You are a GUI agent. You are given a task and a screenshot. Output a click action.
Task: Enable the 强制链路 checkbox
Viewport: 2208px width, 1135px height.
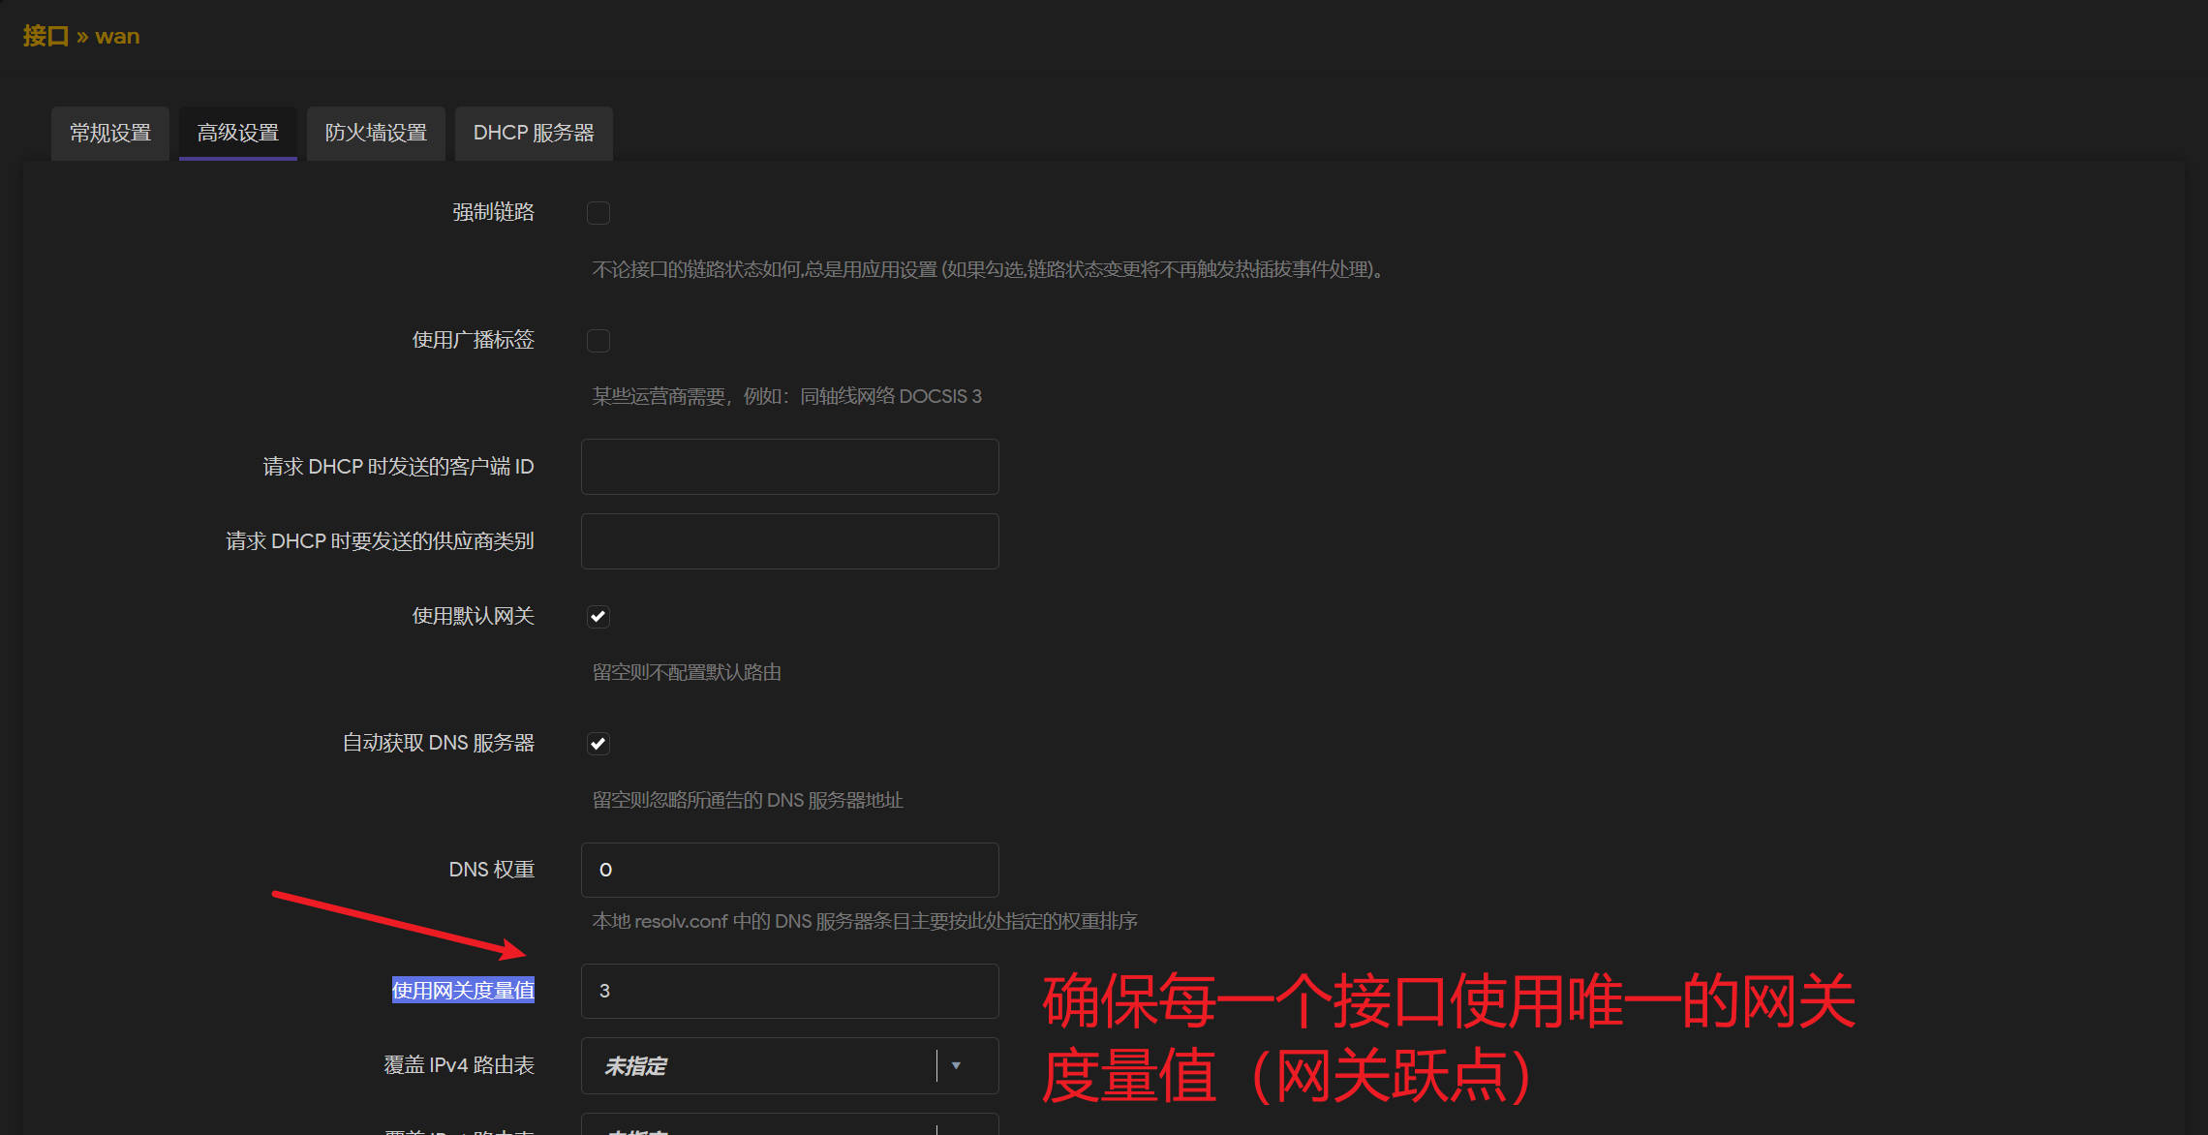point(598,212)
